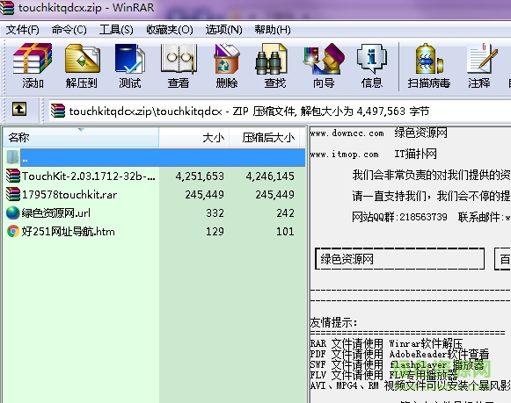Show archive 信息 (Info)
This screenshot has height=403, width=511.
click(371, 66)
